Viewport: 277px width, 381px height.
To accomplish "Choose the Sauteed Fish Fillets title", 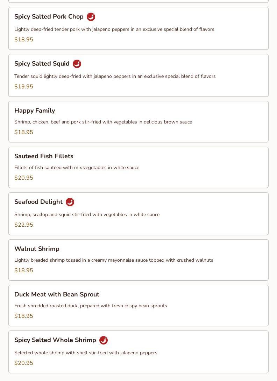I will click(44, 156).
